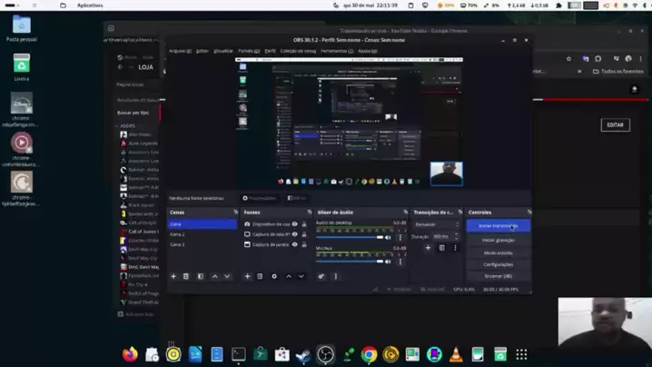652x367 pixels.
Task: Toggle visibility of Captura de janela
Action: coord(294,244)
